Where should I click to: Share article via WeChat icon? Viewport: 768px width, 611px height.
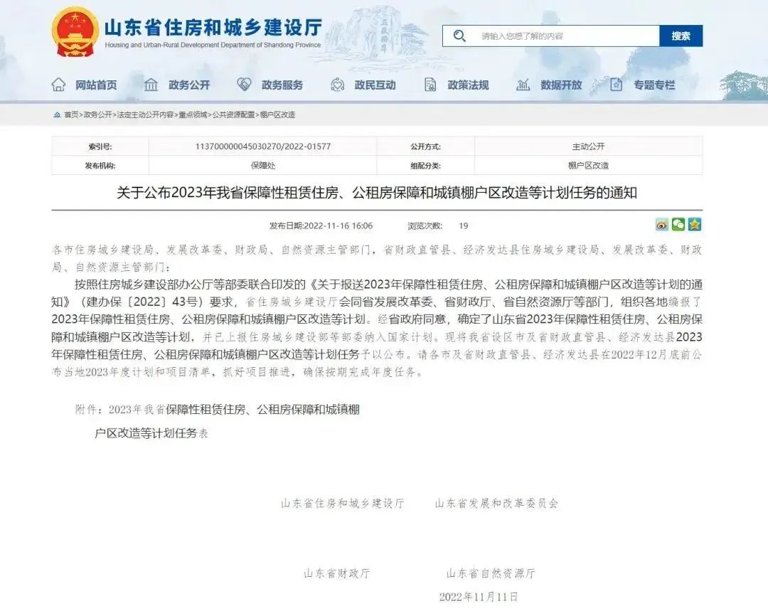[x=678, y=225]
